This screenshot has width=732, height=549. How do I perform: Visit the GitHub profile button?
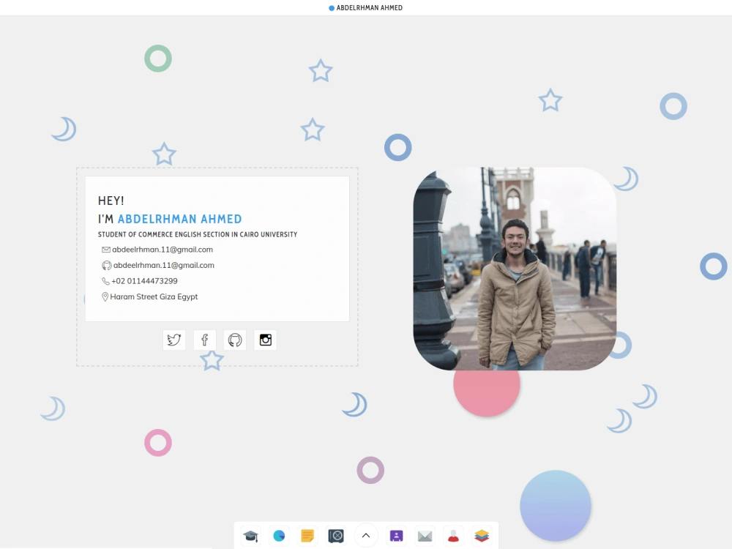pyautogui.click(x=235, y=340)
